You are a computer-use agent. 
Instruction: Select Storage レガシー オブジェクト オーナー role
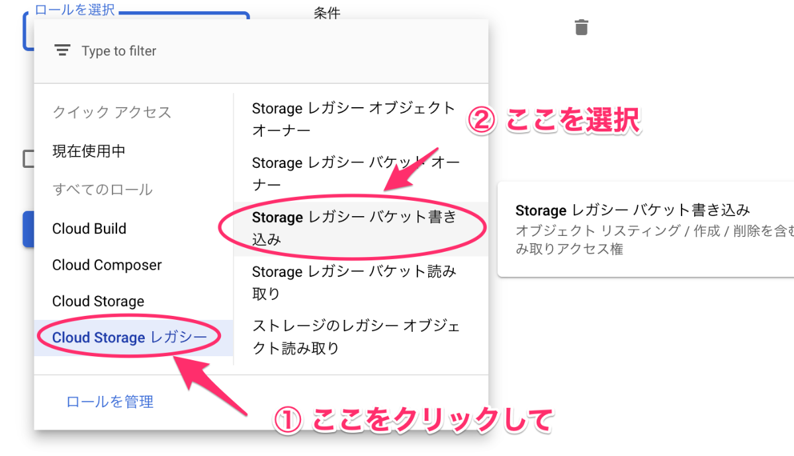coord(361,120)
